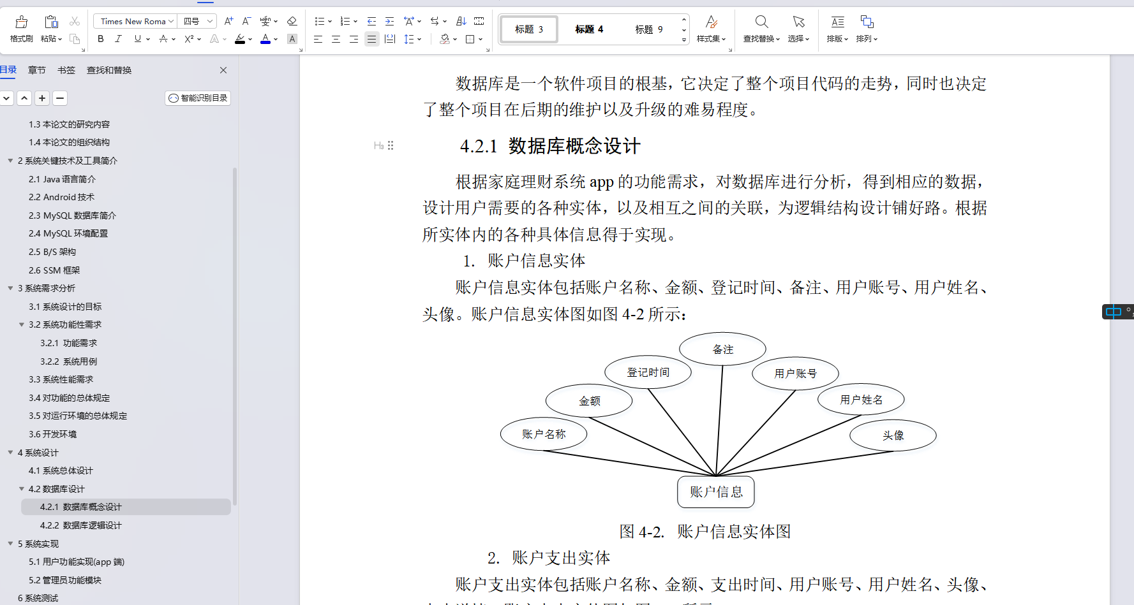Collapse the '4.2 数据库设计' outline node
Screen dimensions: 1134x605
(x=22, y=489)
